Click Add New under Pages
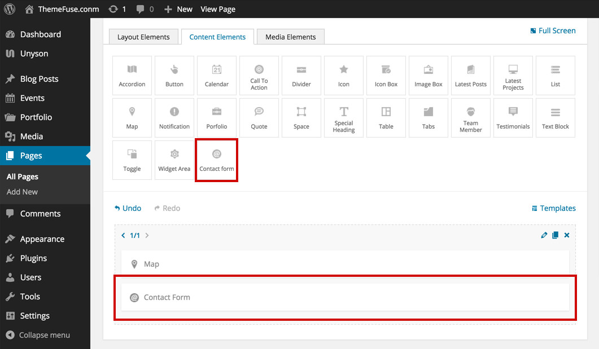This screenshot has height=349, width=599. pyautogui.click(x=22, y=192)
